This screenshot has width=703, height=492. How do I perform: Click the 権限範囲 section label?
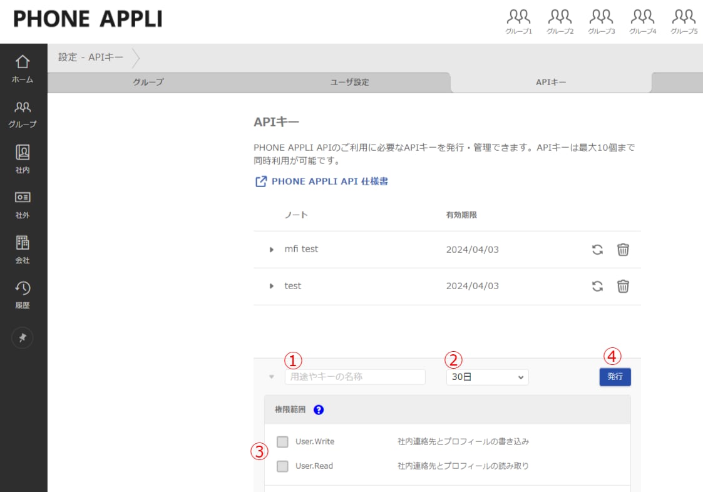(x=290, y=409)
